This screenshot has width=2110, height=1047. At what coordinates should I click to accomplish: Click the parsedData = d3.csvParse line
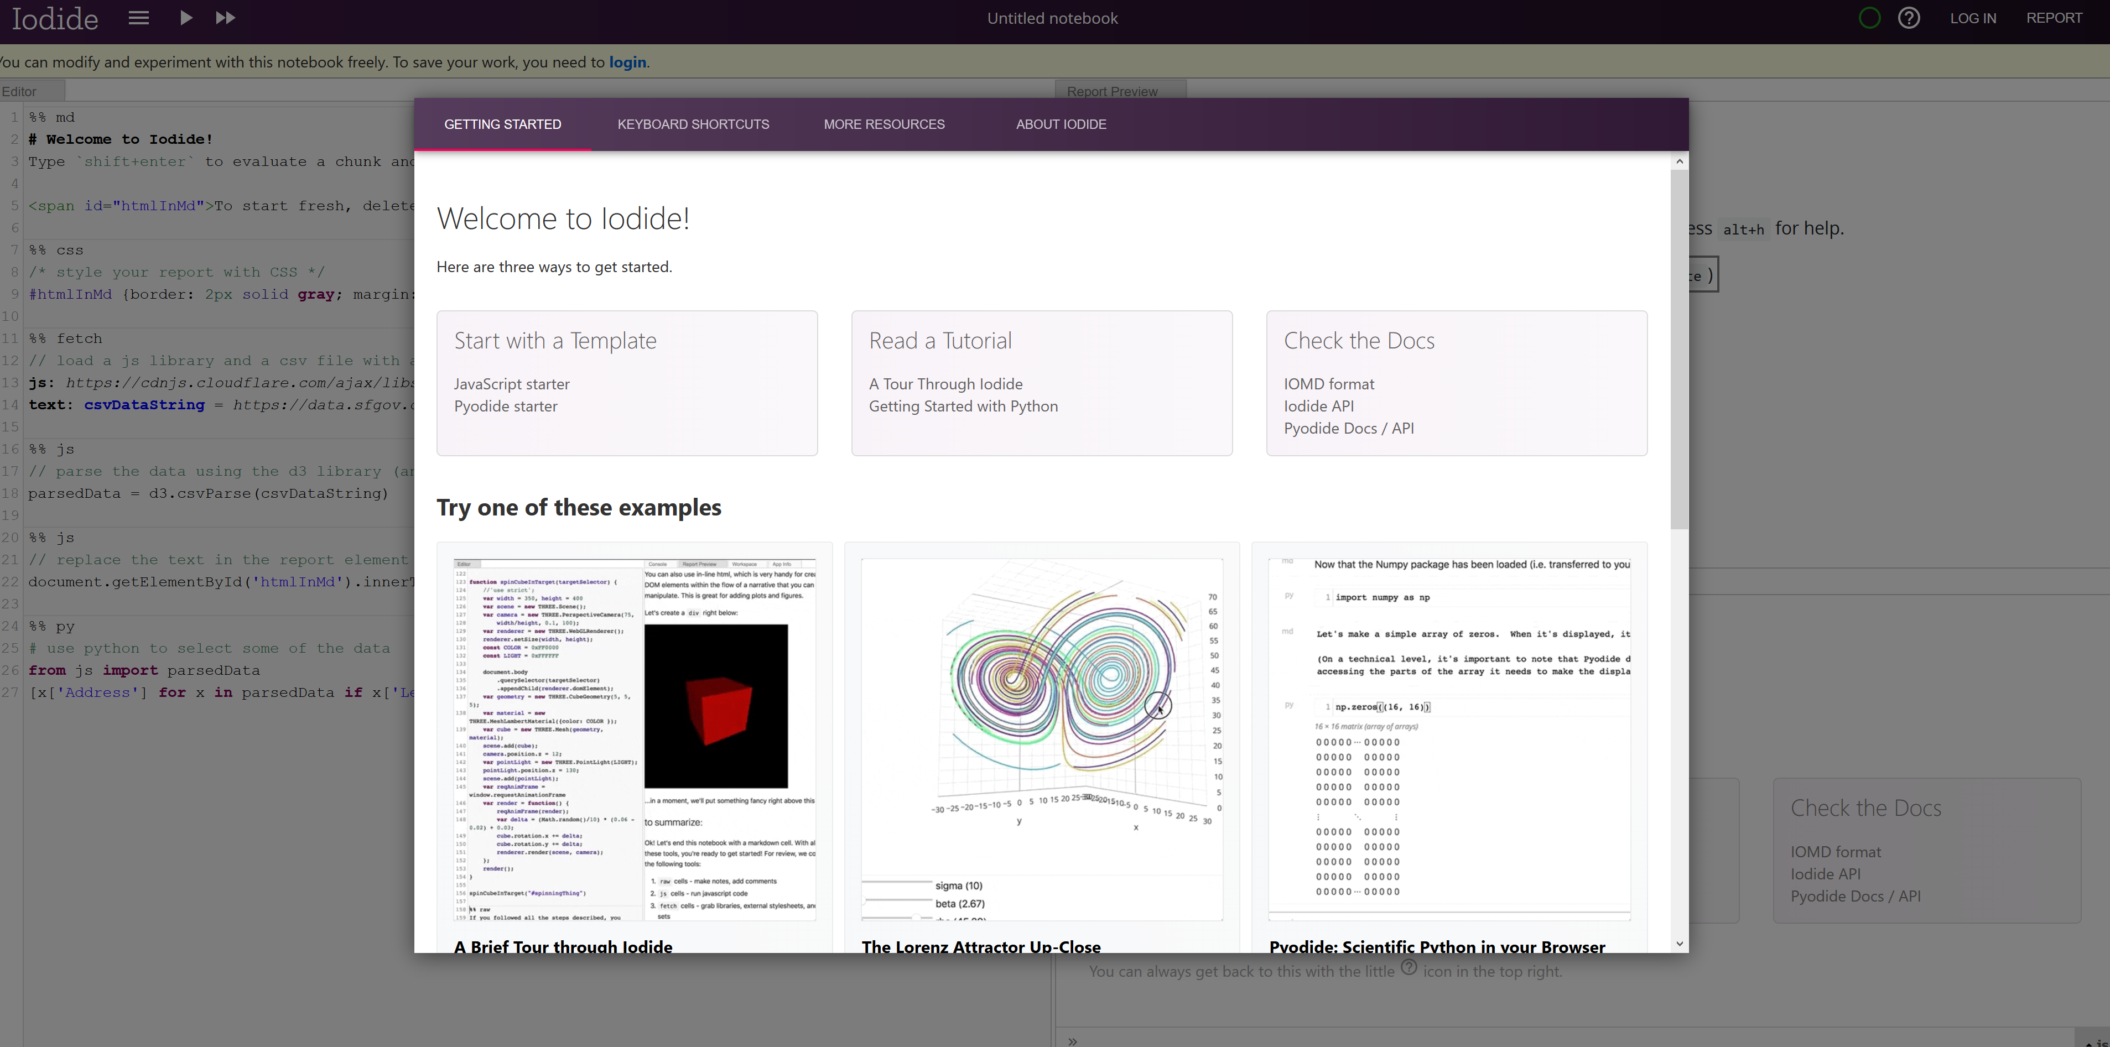208,493
